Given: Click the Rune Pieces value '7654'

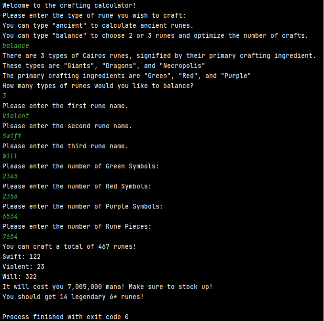Looking at the screenshot, I should [10, 236].
